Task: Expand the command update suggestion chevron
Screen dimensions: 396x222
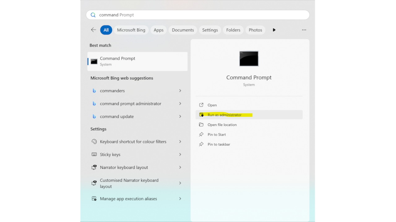Action: coord(180,117)
